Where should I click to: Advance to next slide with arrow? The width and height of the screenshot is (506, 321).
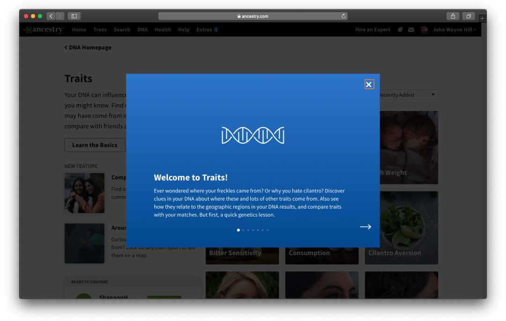(x=366, y=227)
